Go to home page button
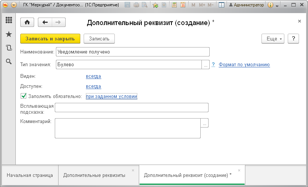Image resolution: width=308 pixels, height=187 pixels. (x=27, y=22)
